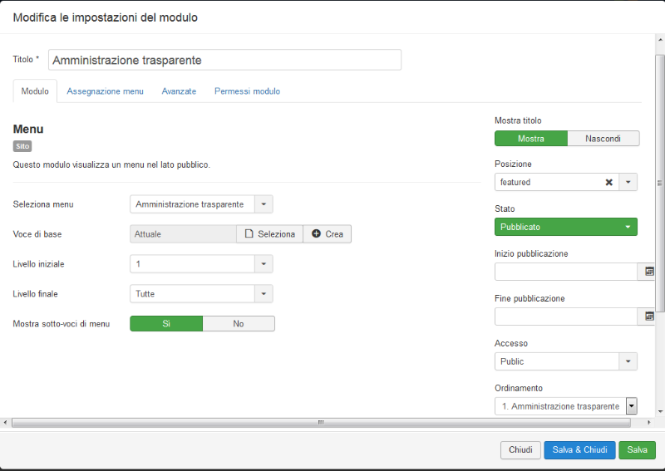Set Mostra sotto-voci di menu to No

click(239, 324)
